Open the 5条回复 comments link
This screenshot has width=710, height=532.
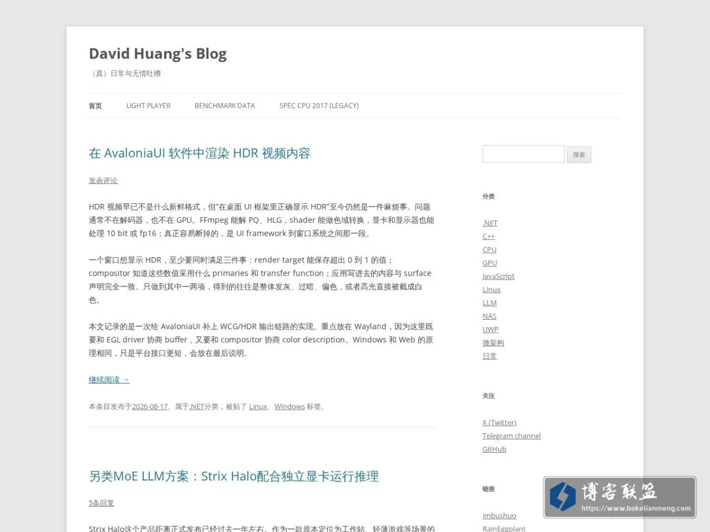point(101,503)
